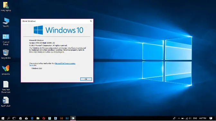The height and width of the screenshot is (121, 216).
Task: Open the Start menu
Action: pyautogui.click(x=3, y=118)
